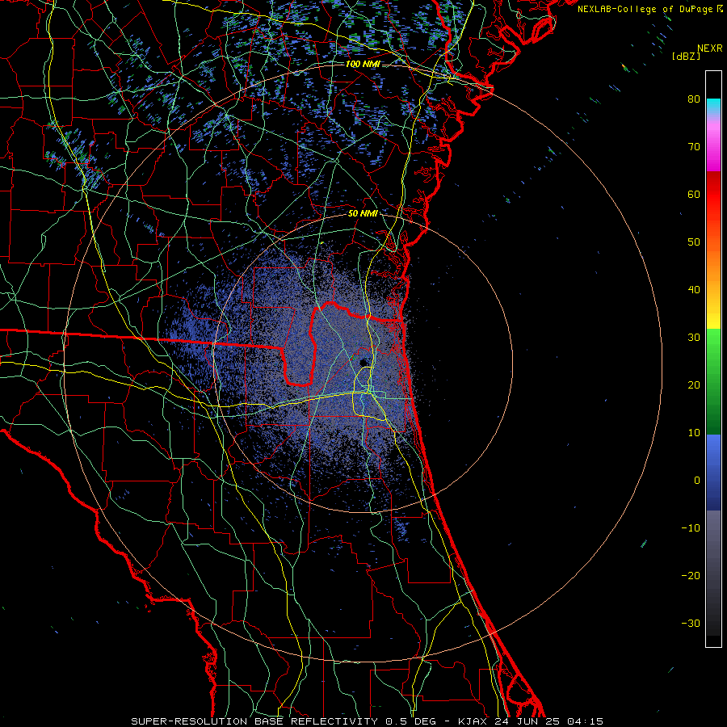Click the blue band of the color bar
This screenshot has height=727, width=727.
713,472
